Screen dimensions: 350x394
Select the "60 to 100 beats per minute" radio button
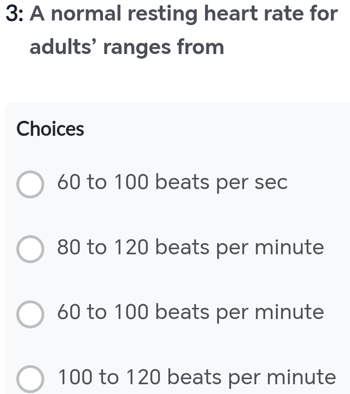click(x=30, y=314)
